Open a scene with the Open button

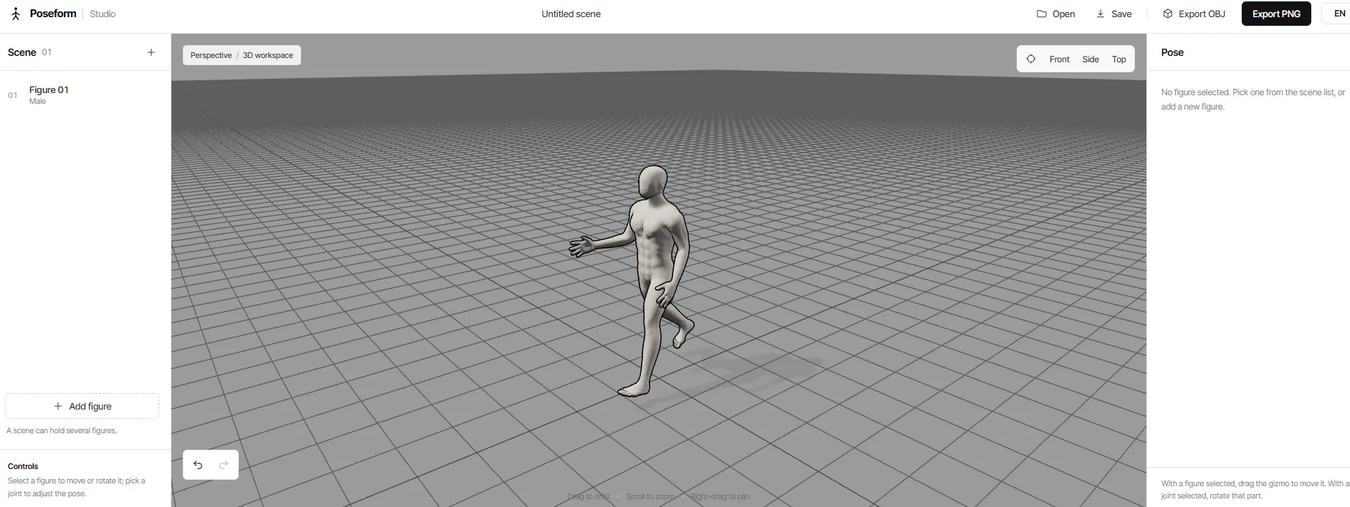1056,14
